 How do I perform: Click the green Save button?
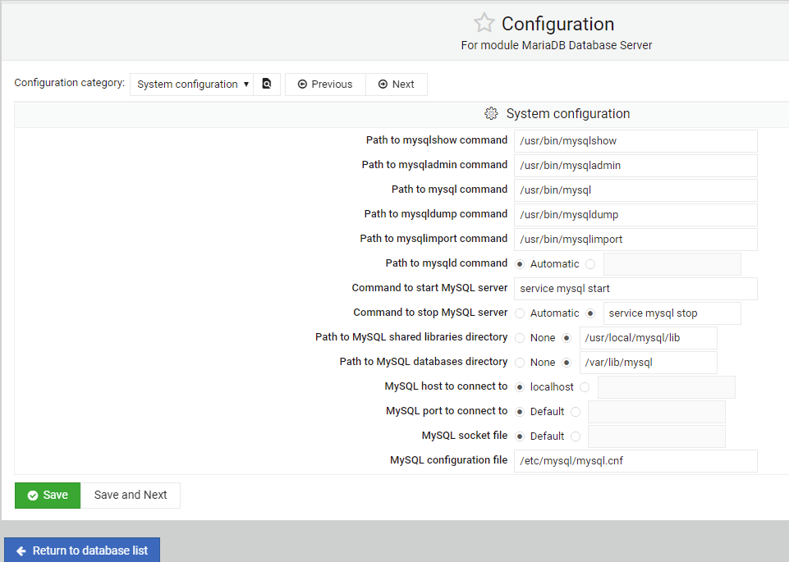pos(48,496)
